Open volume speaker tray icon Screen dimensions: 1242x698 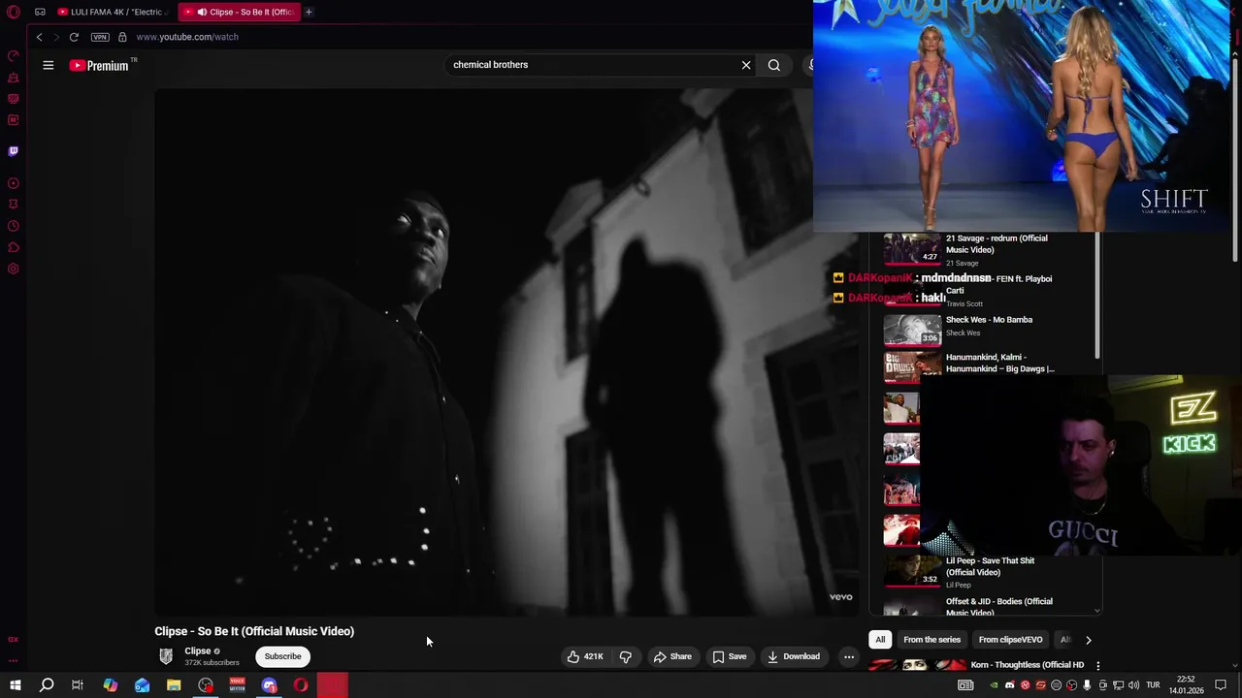pyautogui.click(x=1133, y=685)
